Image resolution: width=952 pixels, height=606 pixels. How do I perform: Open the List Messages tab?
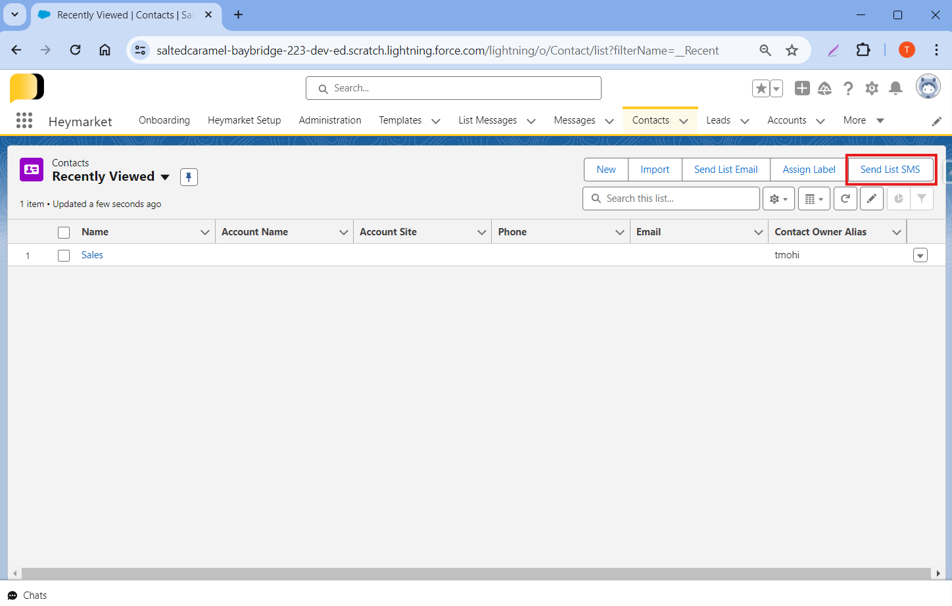pos(488,120)
